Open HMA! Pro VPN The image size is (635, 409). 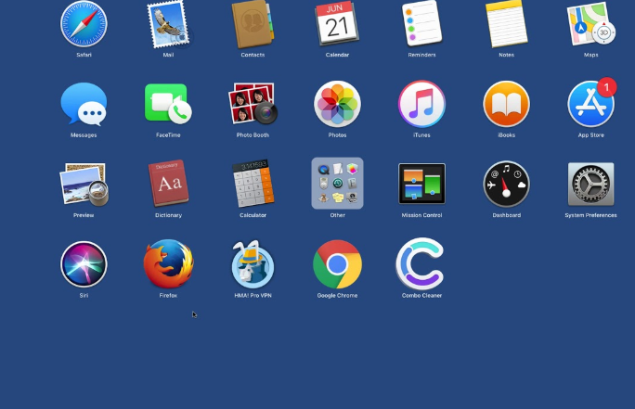tap(253, 264)
